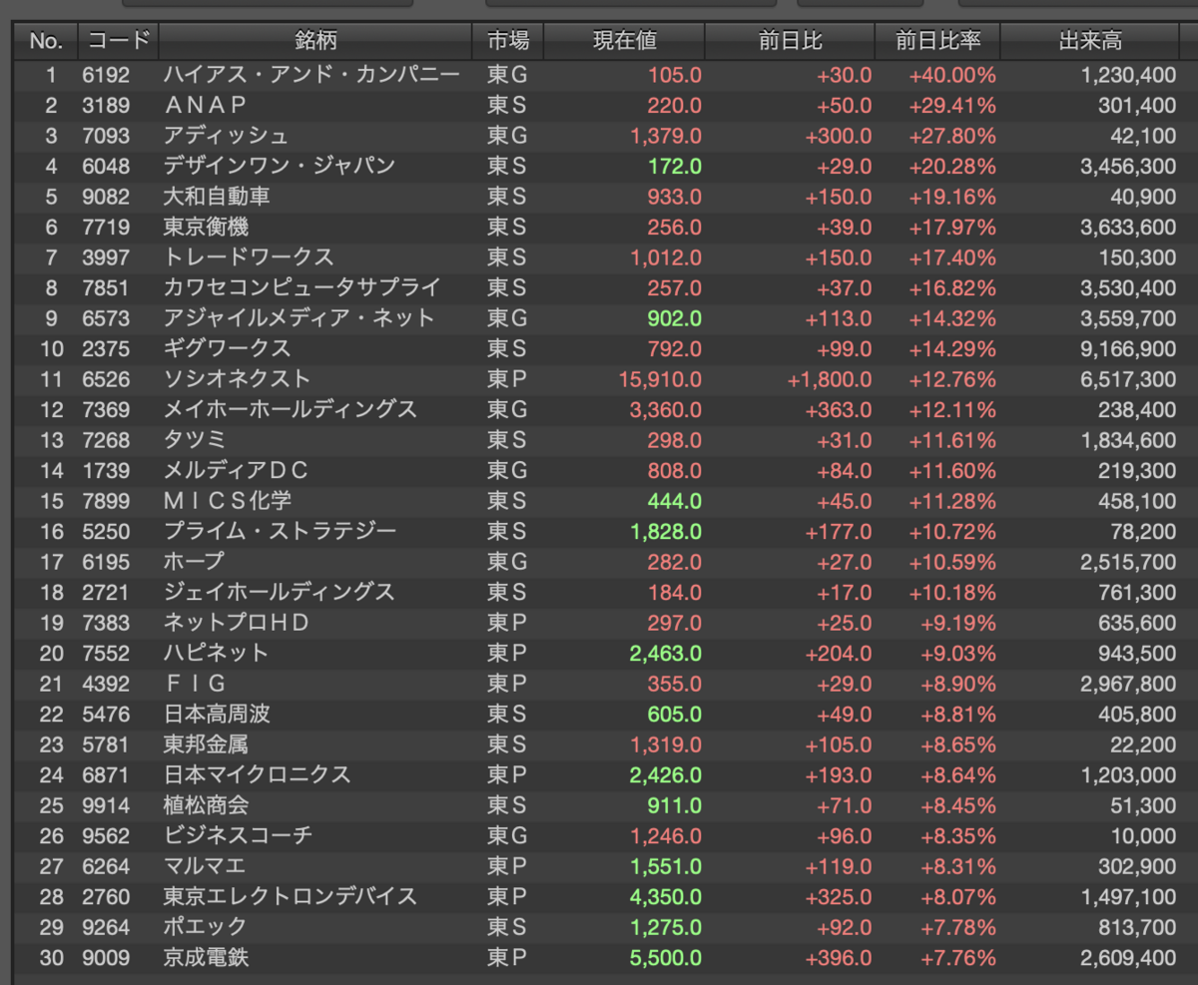The height and width of the screenshot is (985, 1198).
Task: Click stock code 2760
Action: [106, 896]
